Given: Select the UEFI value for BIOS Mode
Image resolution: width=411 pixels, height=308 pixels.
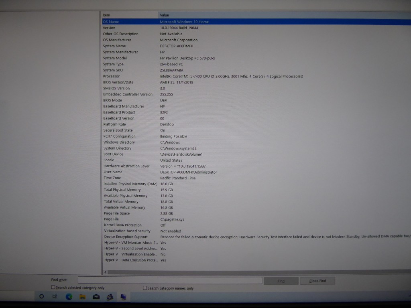Looking at the screenshot, I should point(164,100).
